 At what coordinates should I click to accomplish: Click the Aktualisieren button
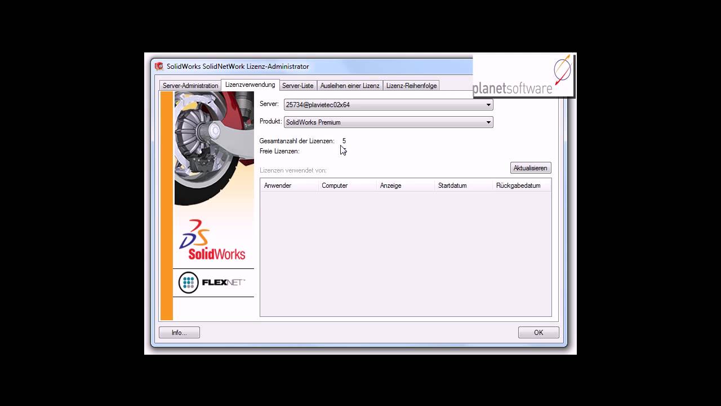click(x=531, y=168)
